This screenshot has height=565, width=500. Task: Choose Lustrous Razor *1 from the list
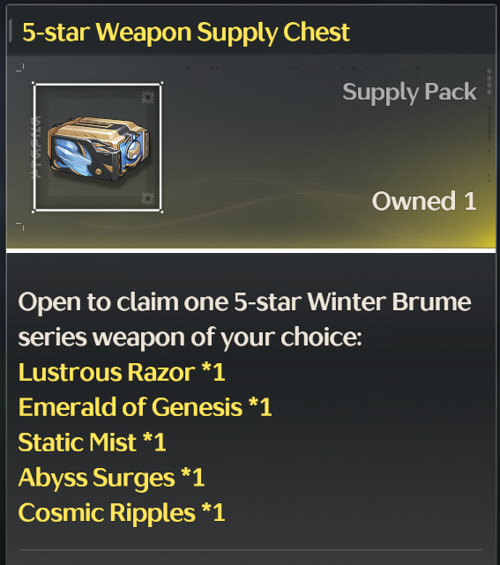[122, 372]
